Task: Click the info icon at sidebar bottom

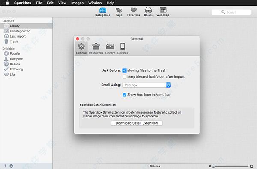Action: [x=11, y=166]
